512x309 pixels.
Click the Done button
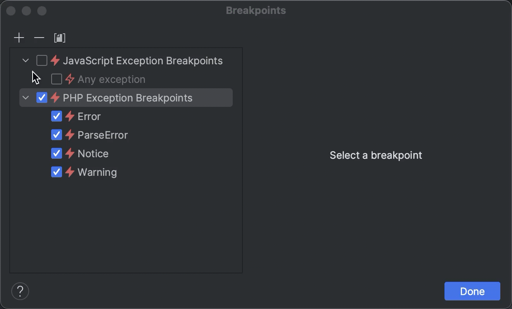coord(472,291)
